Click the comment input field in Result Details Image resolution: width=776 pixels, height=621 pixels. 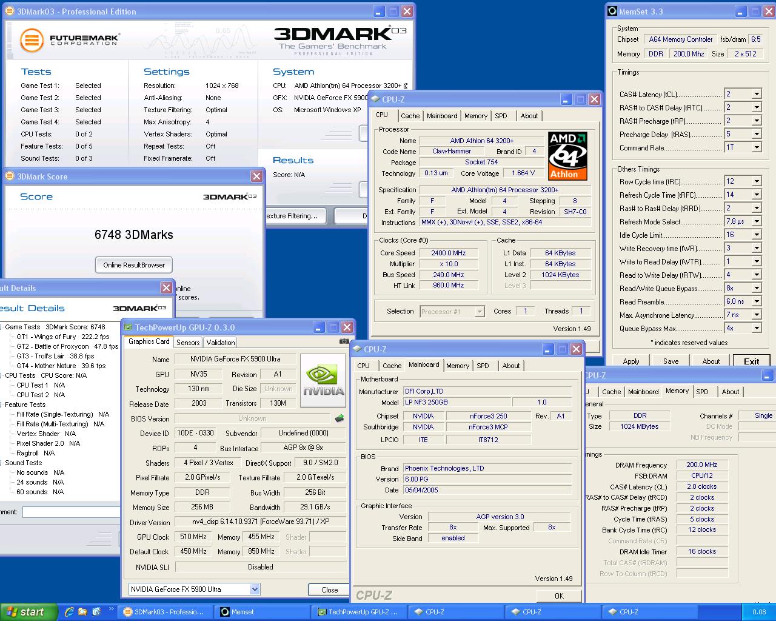point(72,512)
